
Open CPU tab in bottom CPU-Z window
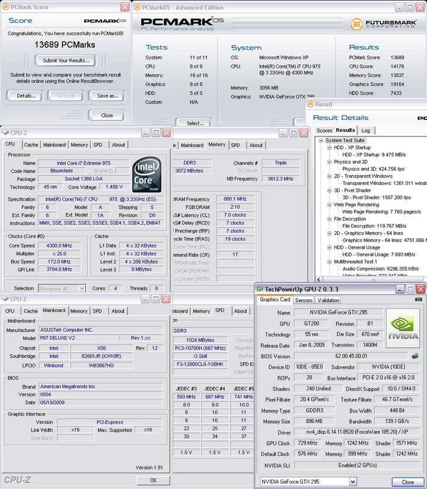pyautogui.click(x=9, y=311)
